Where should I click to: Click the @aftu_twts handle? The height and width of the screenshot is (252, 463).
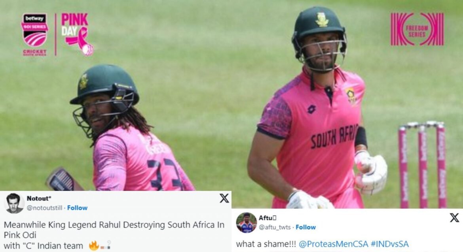coord(275,227)
